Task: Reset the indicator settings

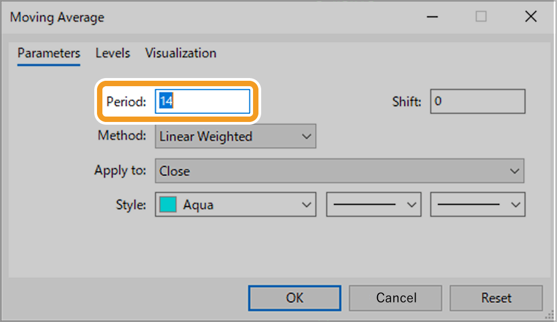Action: 496,298
